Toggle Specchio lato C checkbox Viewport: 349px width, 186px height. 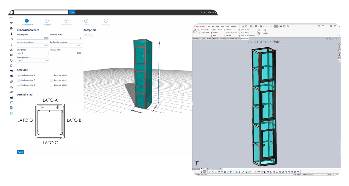pyautogui.click(x=51, y=80)
